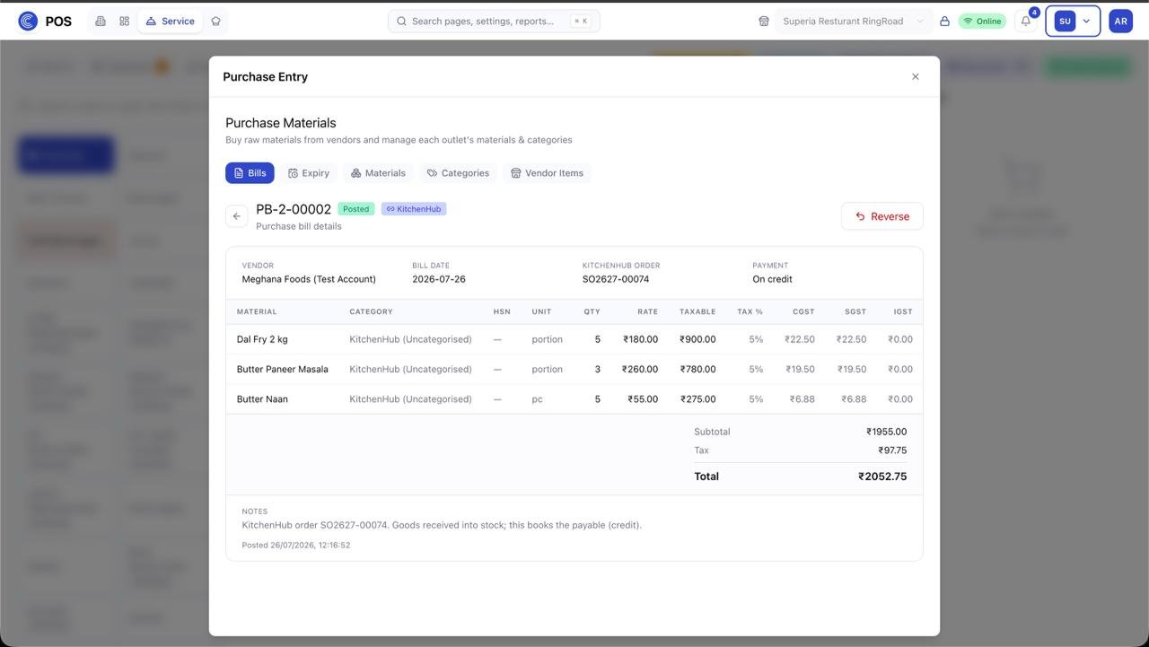This screenshot has height=647, width=1149.
Task: Click KitchenHub order SO2627-00074 value
Action: pyautogui.click(x=616, y=279)
